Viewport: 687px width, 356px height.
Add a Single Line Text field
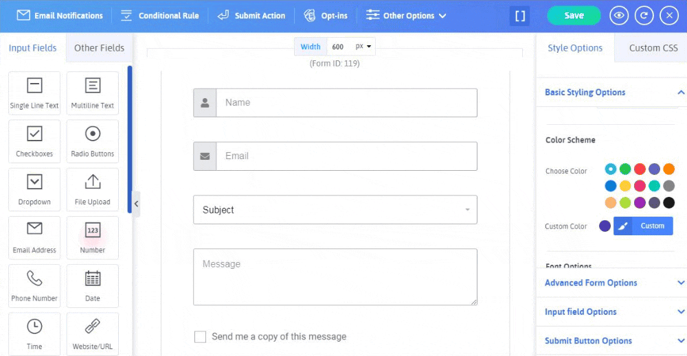(34, 93)
